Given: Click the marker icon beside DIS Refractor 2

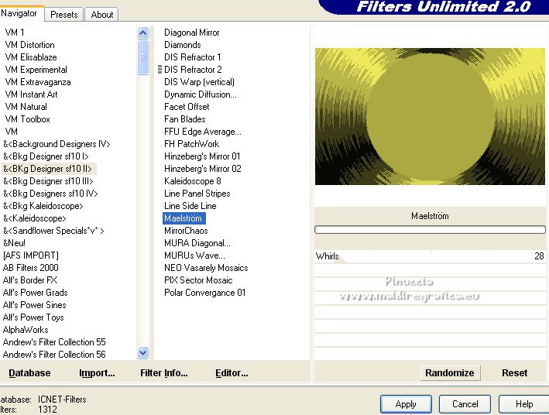Looking at the screenshot, I should coord(160,70).
